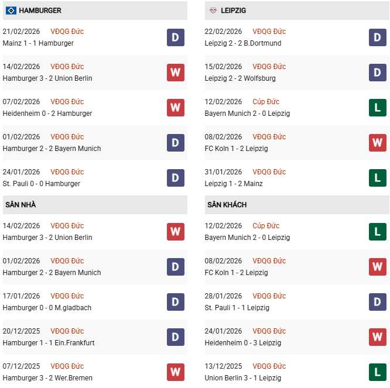390x388 pixels.
Task: Click the date 20/12/2025
Action: coord(21,331)
